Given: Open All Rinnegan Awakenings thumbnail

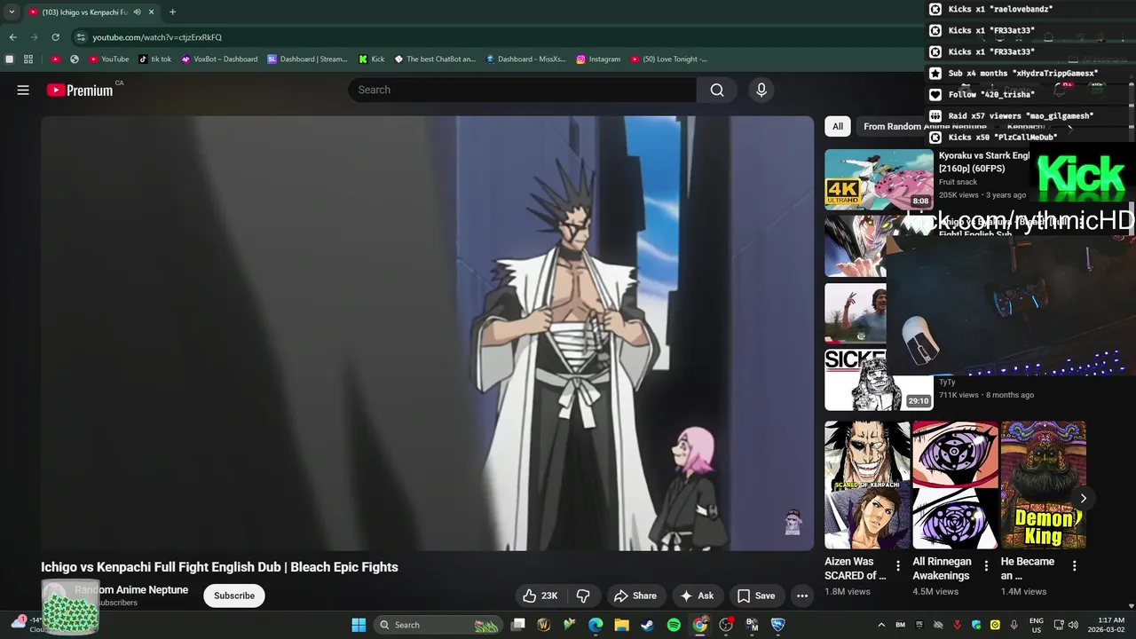Looking at the screenshot, I should 955,485.
